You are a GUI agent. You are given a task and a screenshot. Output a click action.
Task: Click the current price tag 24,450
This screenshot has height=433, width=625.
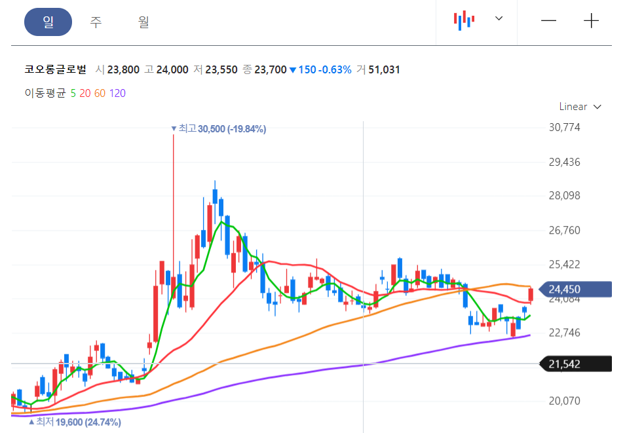575,289
